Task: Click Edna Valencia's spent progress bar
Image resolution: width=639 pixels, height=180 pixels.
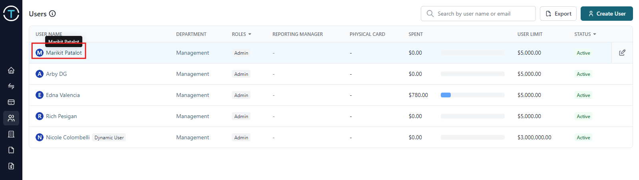Action: (472, 95)
